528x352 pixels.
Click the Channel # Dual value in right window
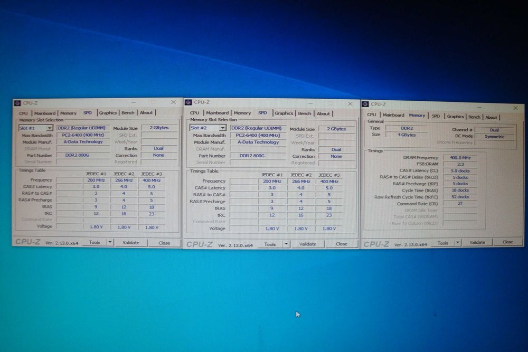click(494, 130)
